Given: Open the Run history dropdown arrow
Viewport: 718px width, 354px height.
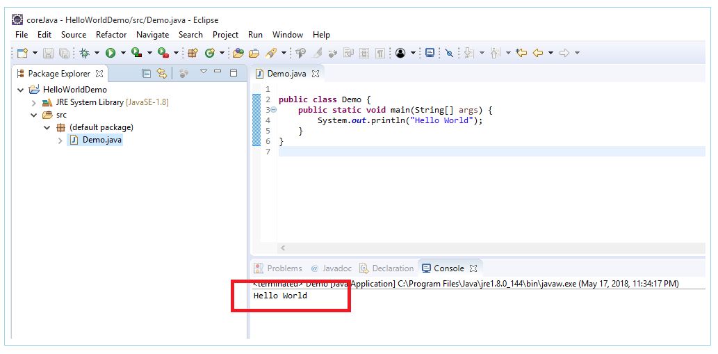Looking at the screenshot, I should pos(123,53).
